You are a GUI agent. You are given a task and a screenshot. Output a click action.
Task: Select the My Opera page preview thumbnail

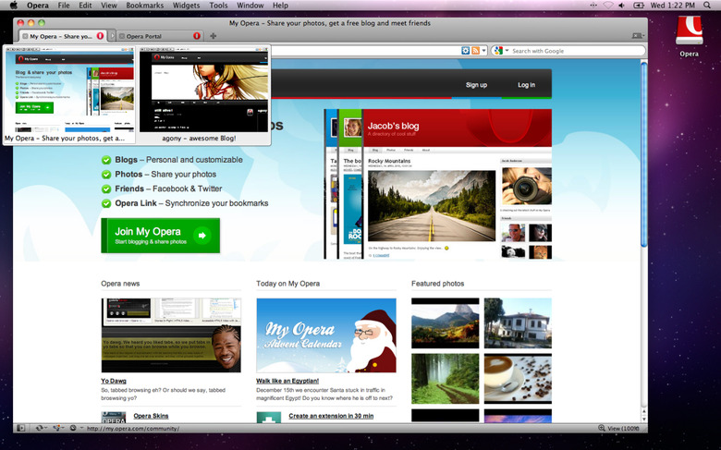69,93
